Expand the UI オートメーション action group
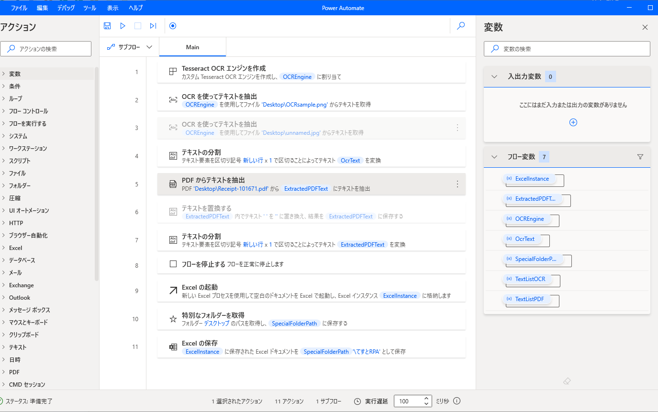The height and width of the screenshot is (412, 658). tap(3, 210)
